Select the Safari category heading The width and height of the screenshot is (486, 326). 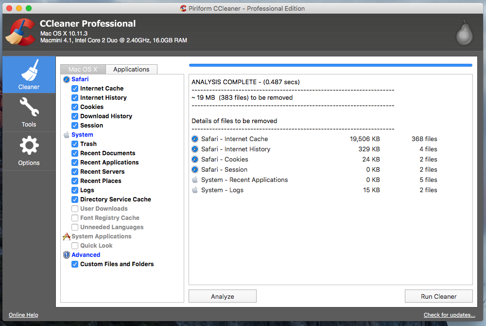[80, 79]
